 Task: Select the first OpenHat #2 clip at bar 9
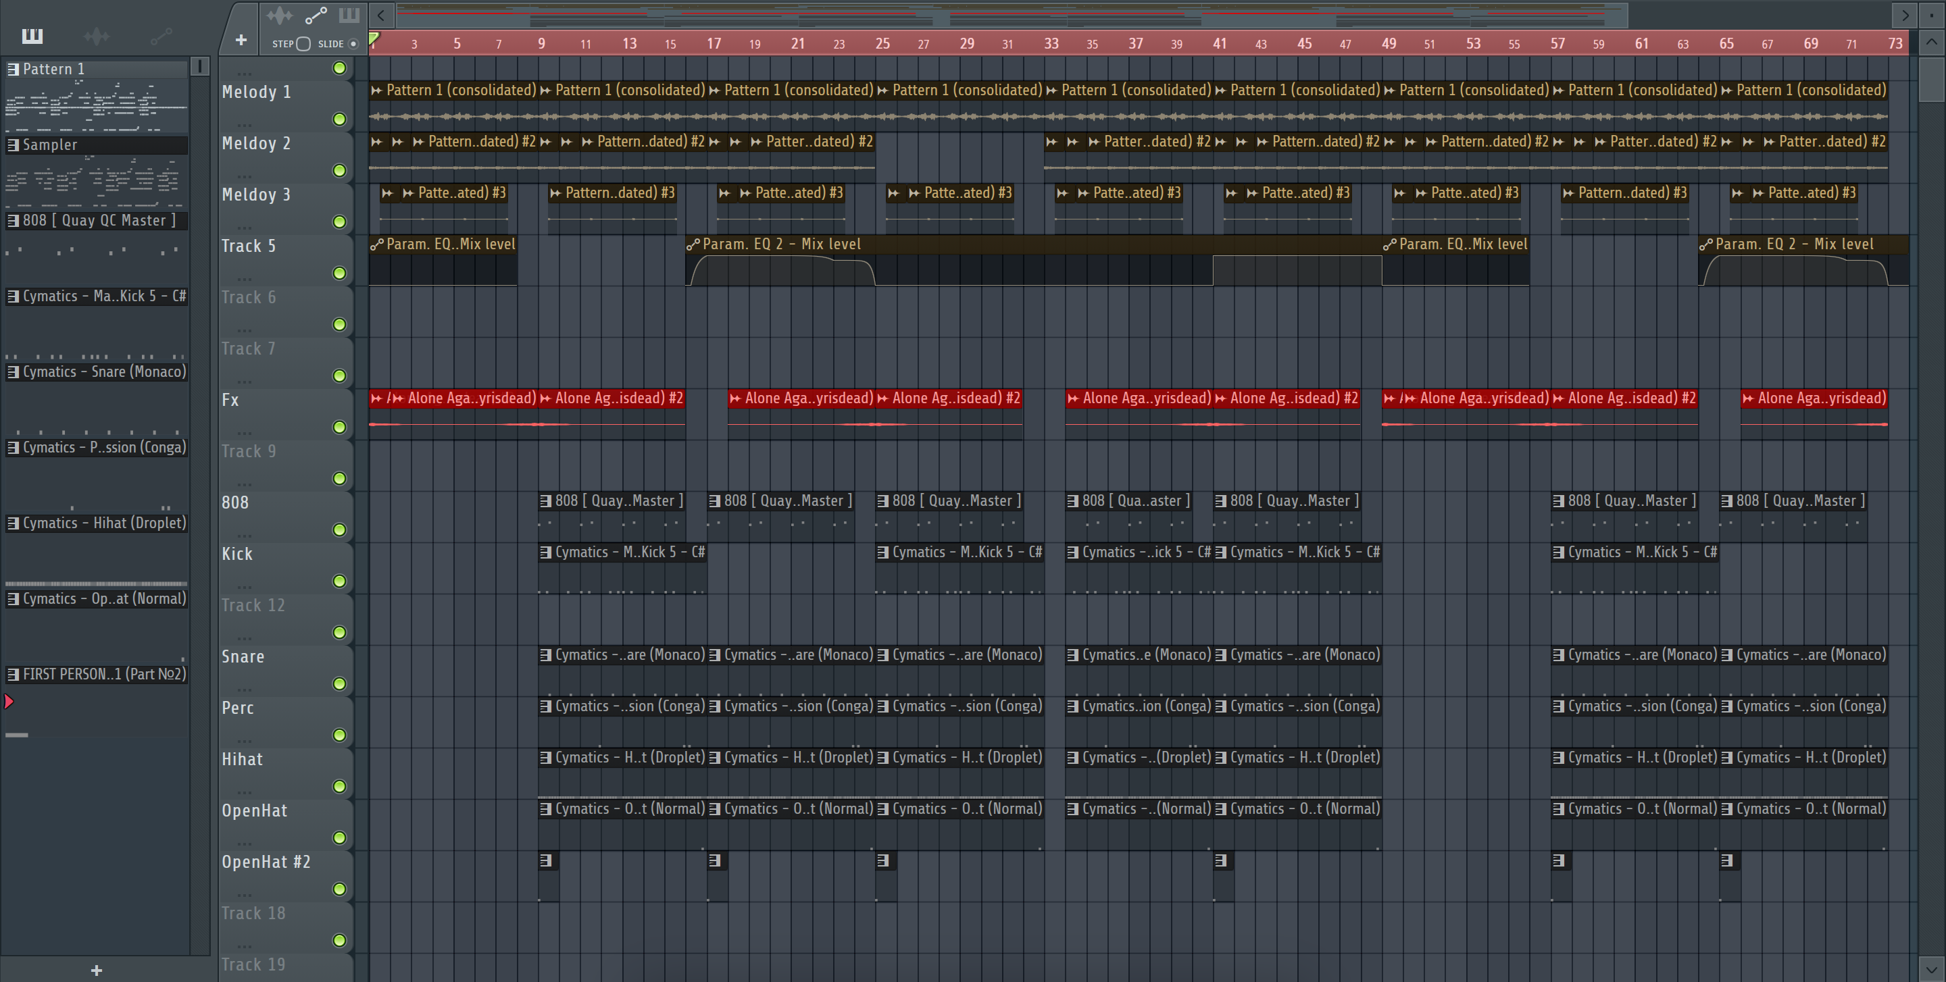(x=549, y=877)
